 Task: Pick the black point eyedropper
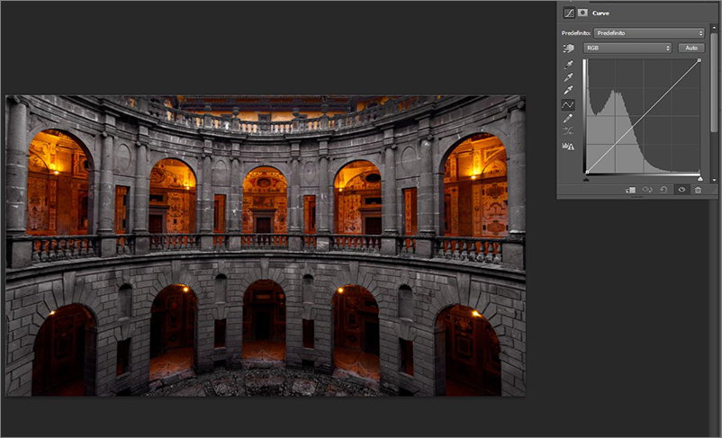568,65
